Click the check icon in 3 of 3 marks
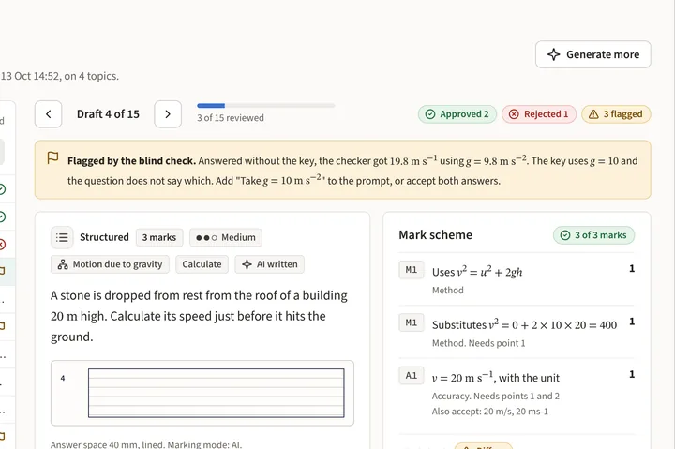 pos(565,235)
